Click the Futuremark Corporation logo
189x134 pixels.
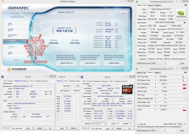click(17, 69)
